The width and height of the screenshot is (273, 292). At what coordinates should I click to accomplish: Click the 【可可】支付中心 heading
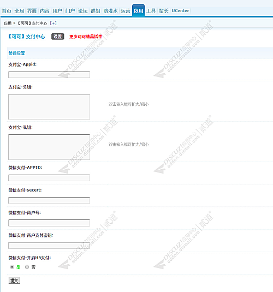point(26,37)
